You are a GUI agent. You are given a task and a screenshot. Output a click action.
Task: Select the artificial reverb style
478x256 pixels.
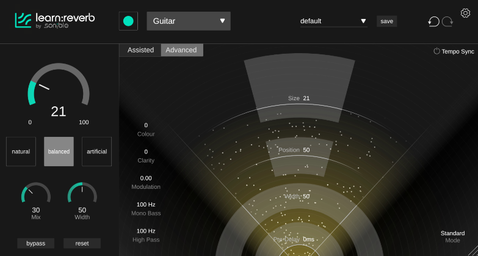(x=96, y=152)
